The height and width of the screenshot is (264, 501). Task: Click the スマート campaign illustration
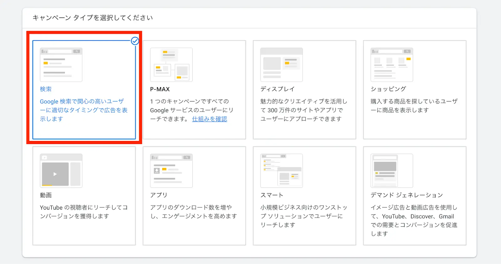point(281,171)
